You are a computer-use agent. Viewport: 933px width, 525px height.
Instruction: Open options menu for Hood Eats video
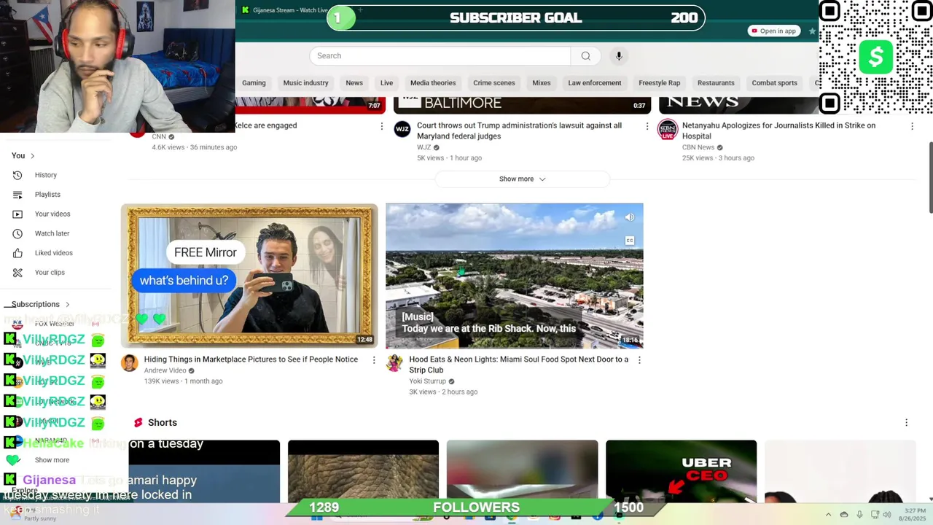click(x=639, y=360)
